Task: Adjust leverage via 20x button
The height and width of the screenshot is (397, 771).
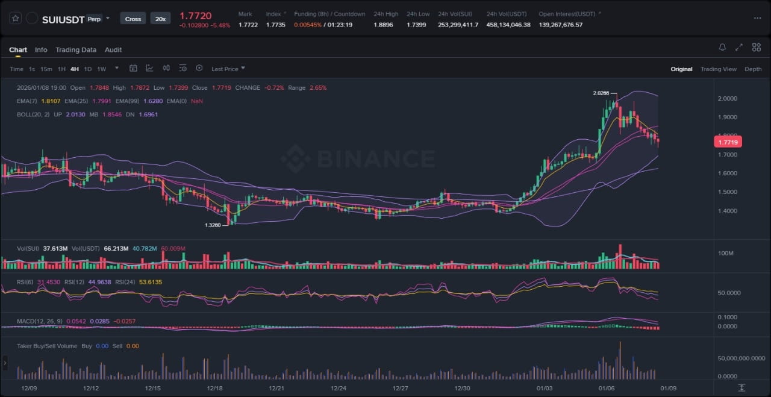Action: point(160,19)
